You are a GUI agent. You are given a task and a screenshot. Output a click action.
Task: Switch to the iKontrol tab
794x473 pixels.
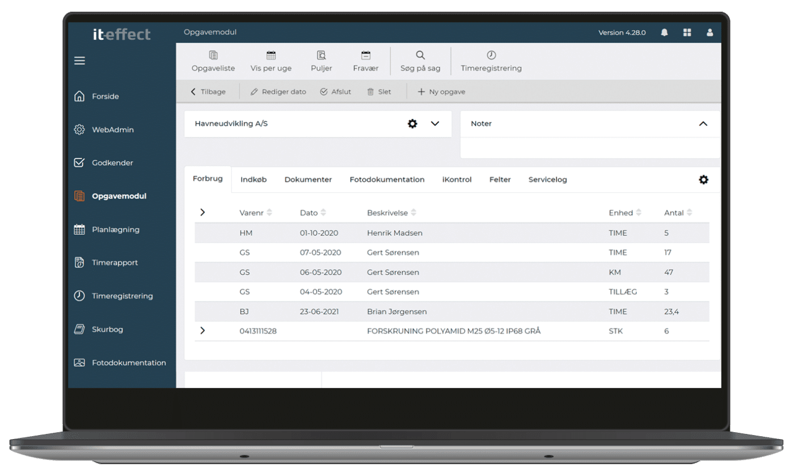click(457, 179)
